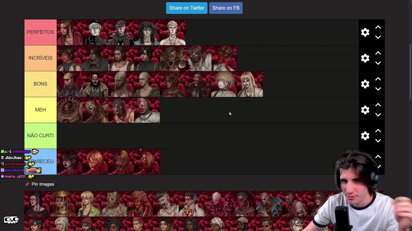Edit the MEH tier label

41,110
